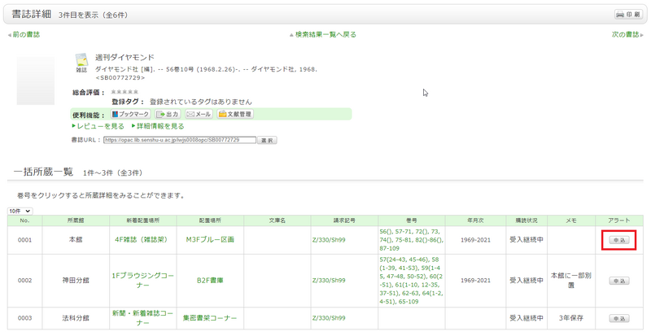Click 神田分館 library name cell
This screenshot has width=651, height=336.
point(76,281)
